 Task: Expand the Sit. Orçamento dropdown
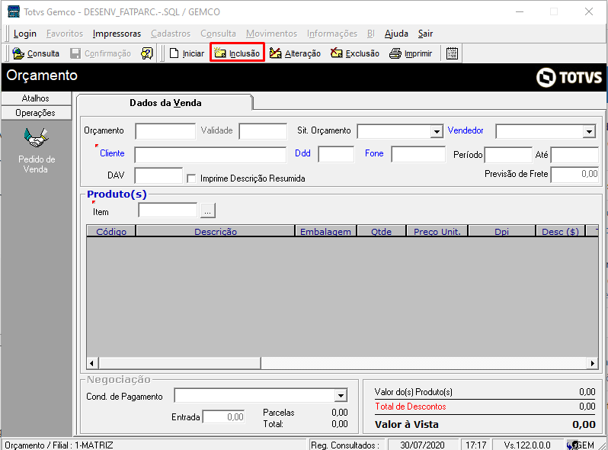pos(437,131)
